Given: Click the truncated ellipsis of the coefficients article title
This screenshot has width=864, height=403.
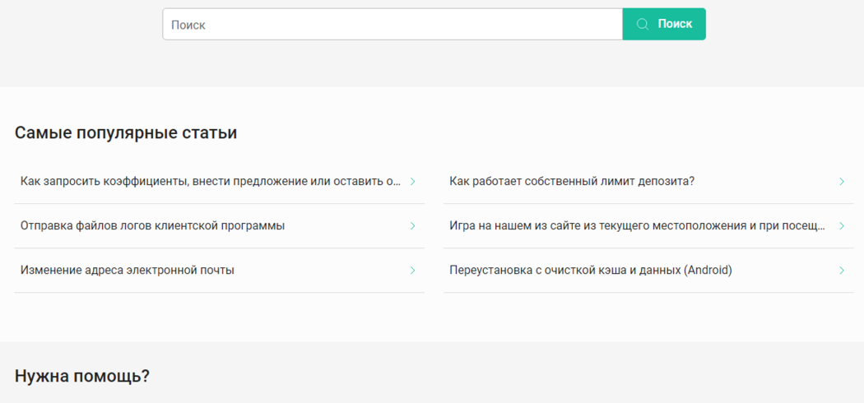Looking at the screenshot, I should pyautogui.click(x=397, y=181).
